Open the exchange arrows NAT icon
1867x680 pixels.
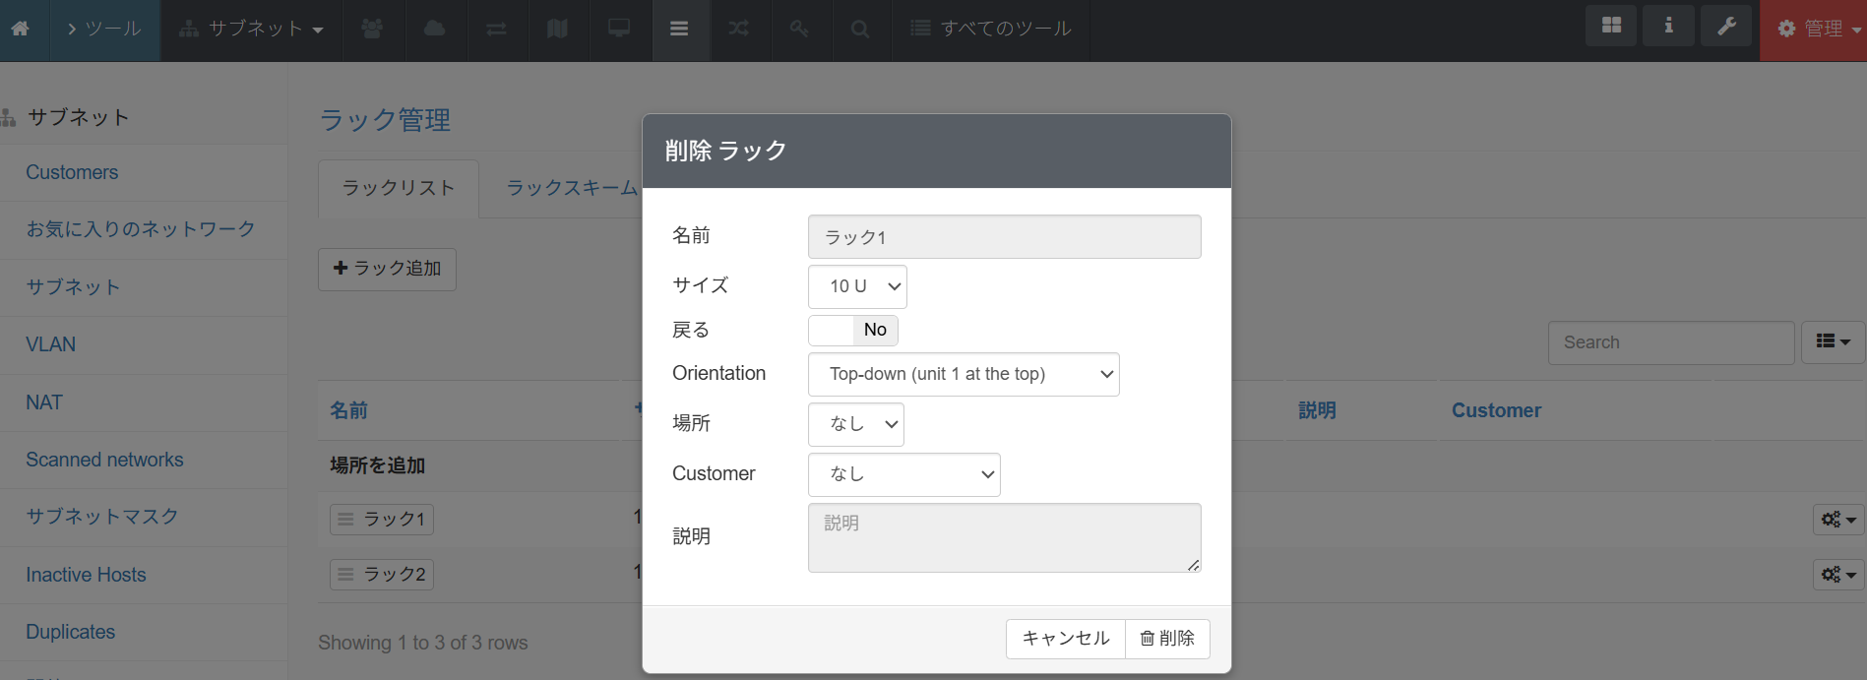496,29
